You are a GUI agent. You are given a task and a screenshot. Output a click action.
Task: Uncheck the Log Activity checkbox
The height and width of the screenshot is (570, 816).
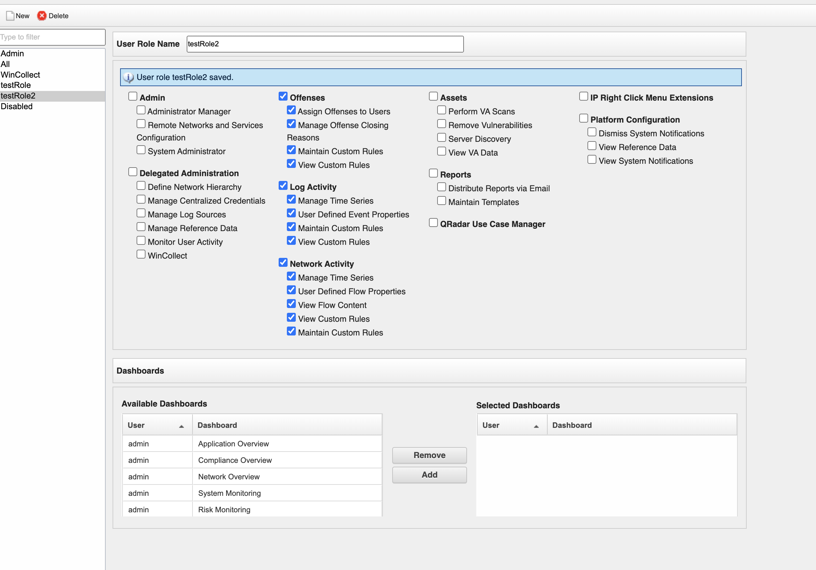pyautogui.click(x=283, y=186)
